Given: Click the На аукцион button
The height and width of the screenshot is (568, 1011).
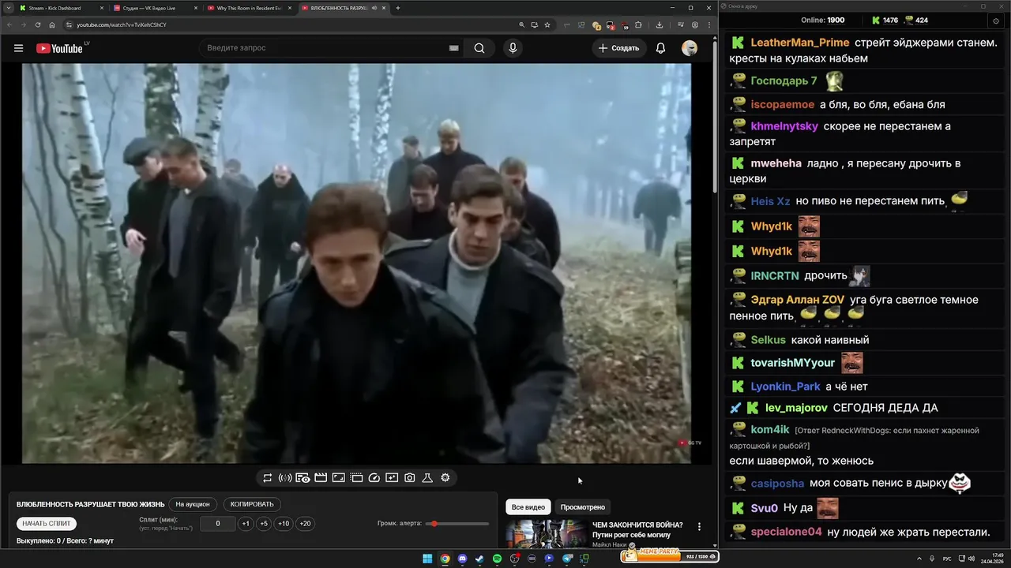Looking at the screenshot, I should coord(193,504).
